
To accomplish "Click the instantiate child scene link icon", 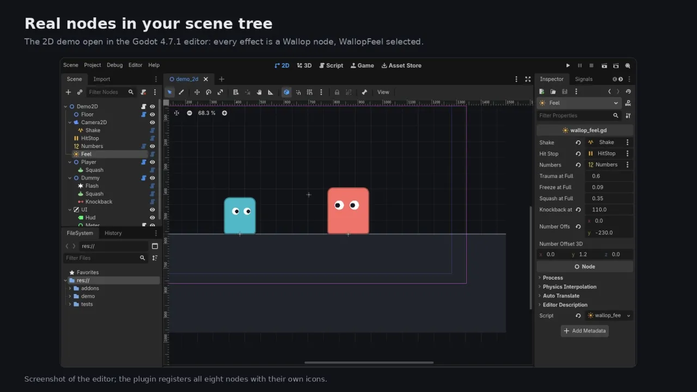I will (80, 92).
